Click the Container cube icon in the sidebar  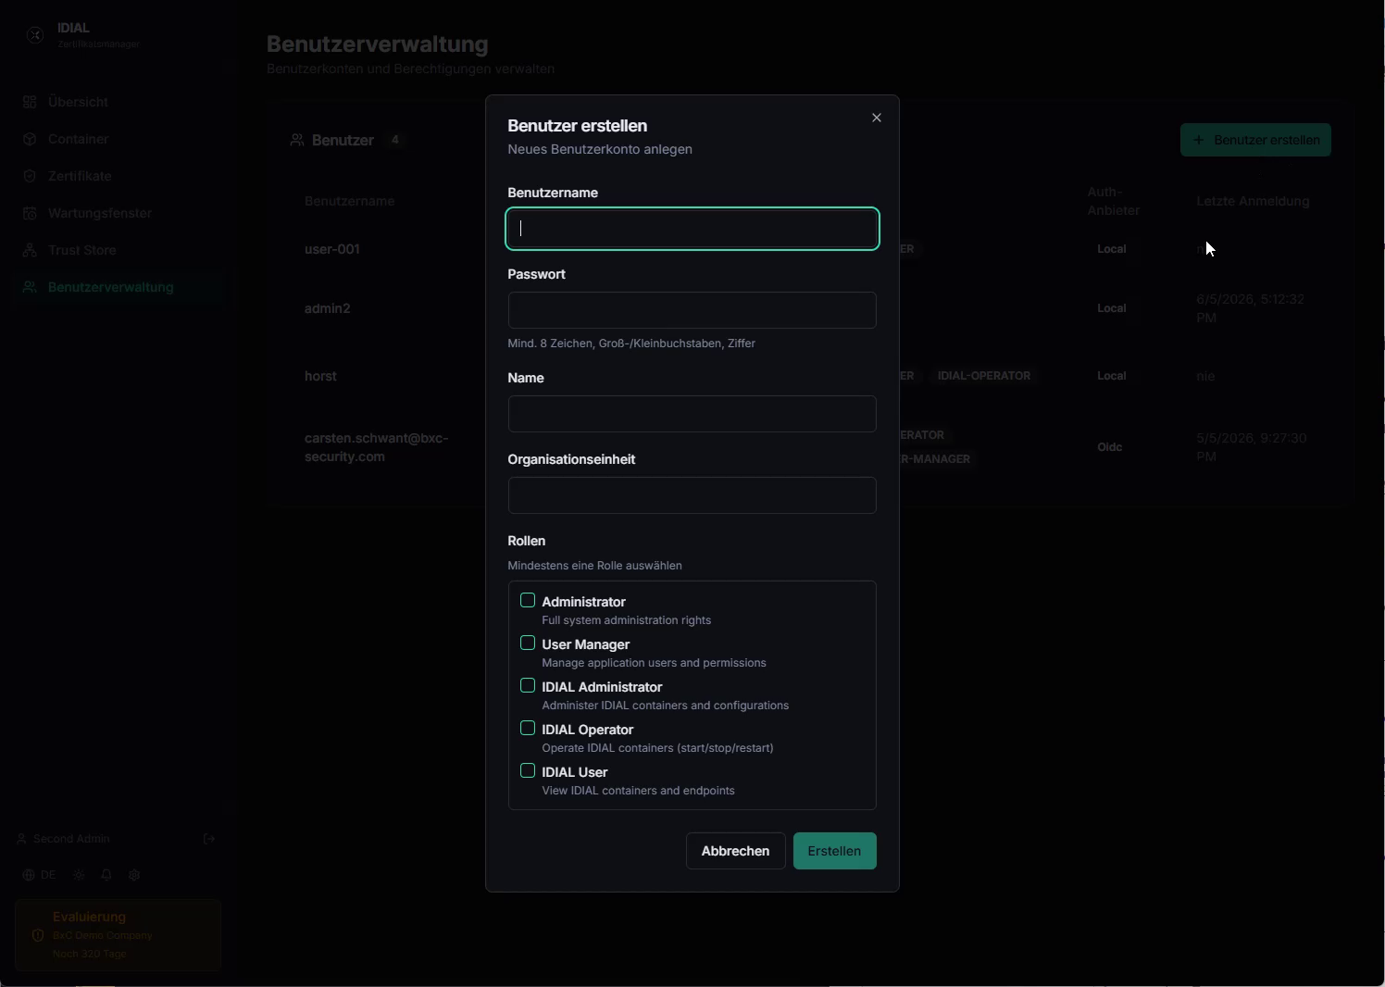point(30,139)
